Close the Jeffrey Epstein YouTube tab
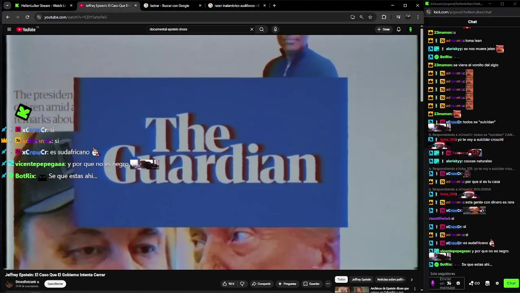Viewport: 520px width, 293px height. pos(136,6)
